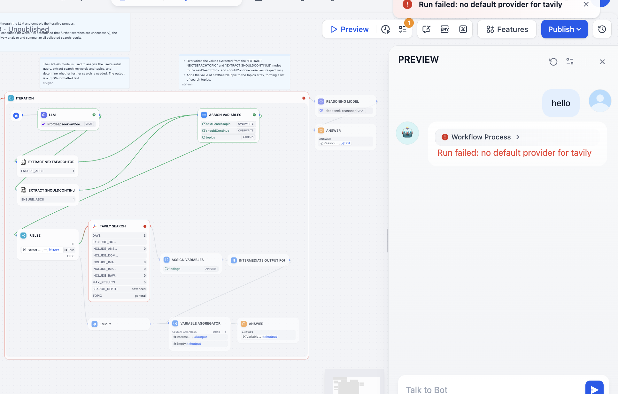Click the ENV environment variables icon
The image size is (618, 394).
[444, 29]
